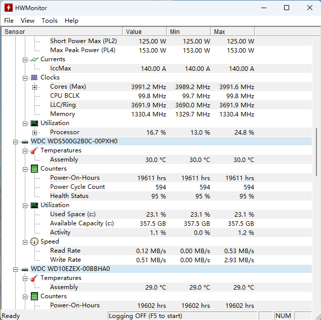
Task: Collapse the WDC WDS500G2B0C-00PXH0 drive node
Action: click(15, 142)
